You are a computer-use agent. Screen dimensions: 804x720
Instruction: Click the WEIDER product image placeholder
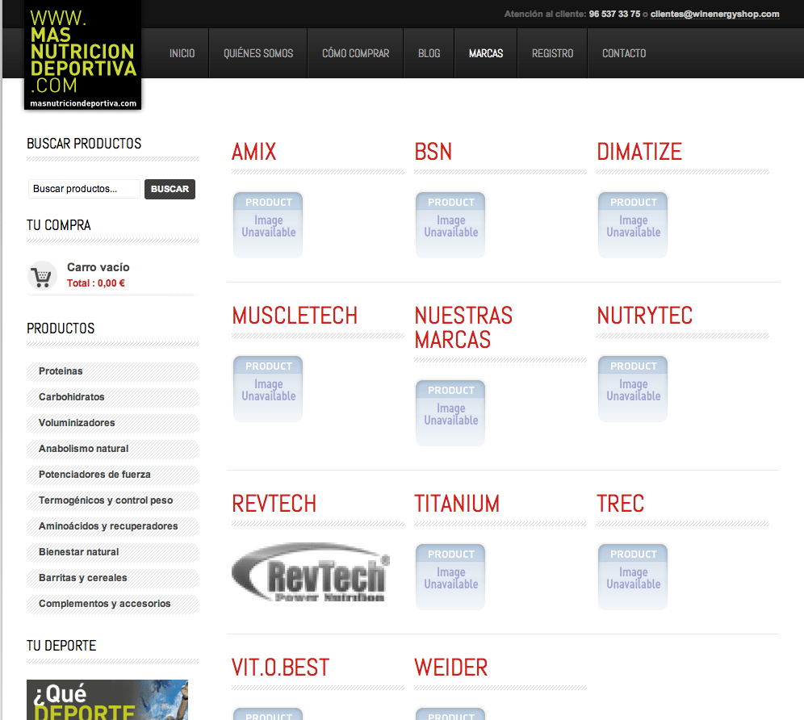tap(450, 714)
